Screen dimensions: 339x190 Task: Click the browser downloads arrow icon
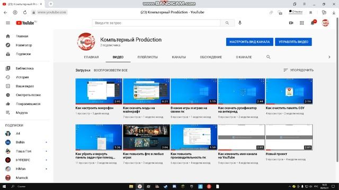(x=334, y=13)
